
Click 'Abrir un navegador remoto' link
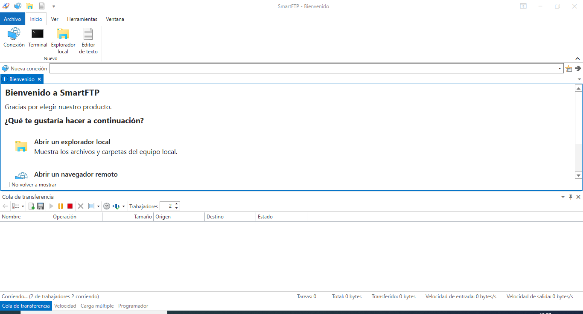[x=76, y=174]
